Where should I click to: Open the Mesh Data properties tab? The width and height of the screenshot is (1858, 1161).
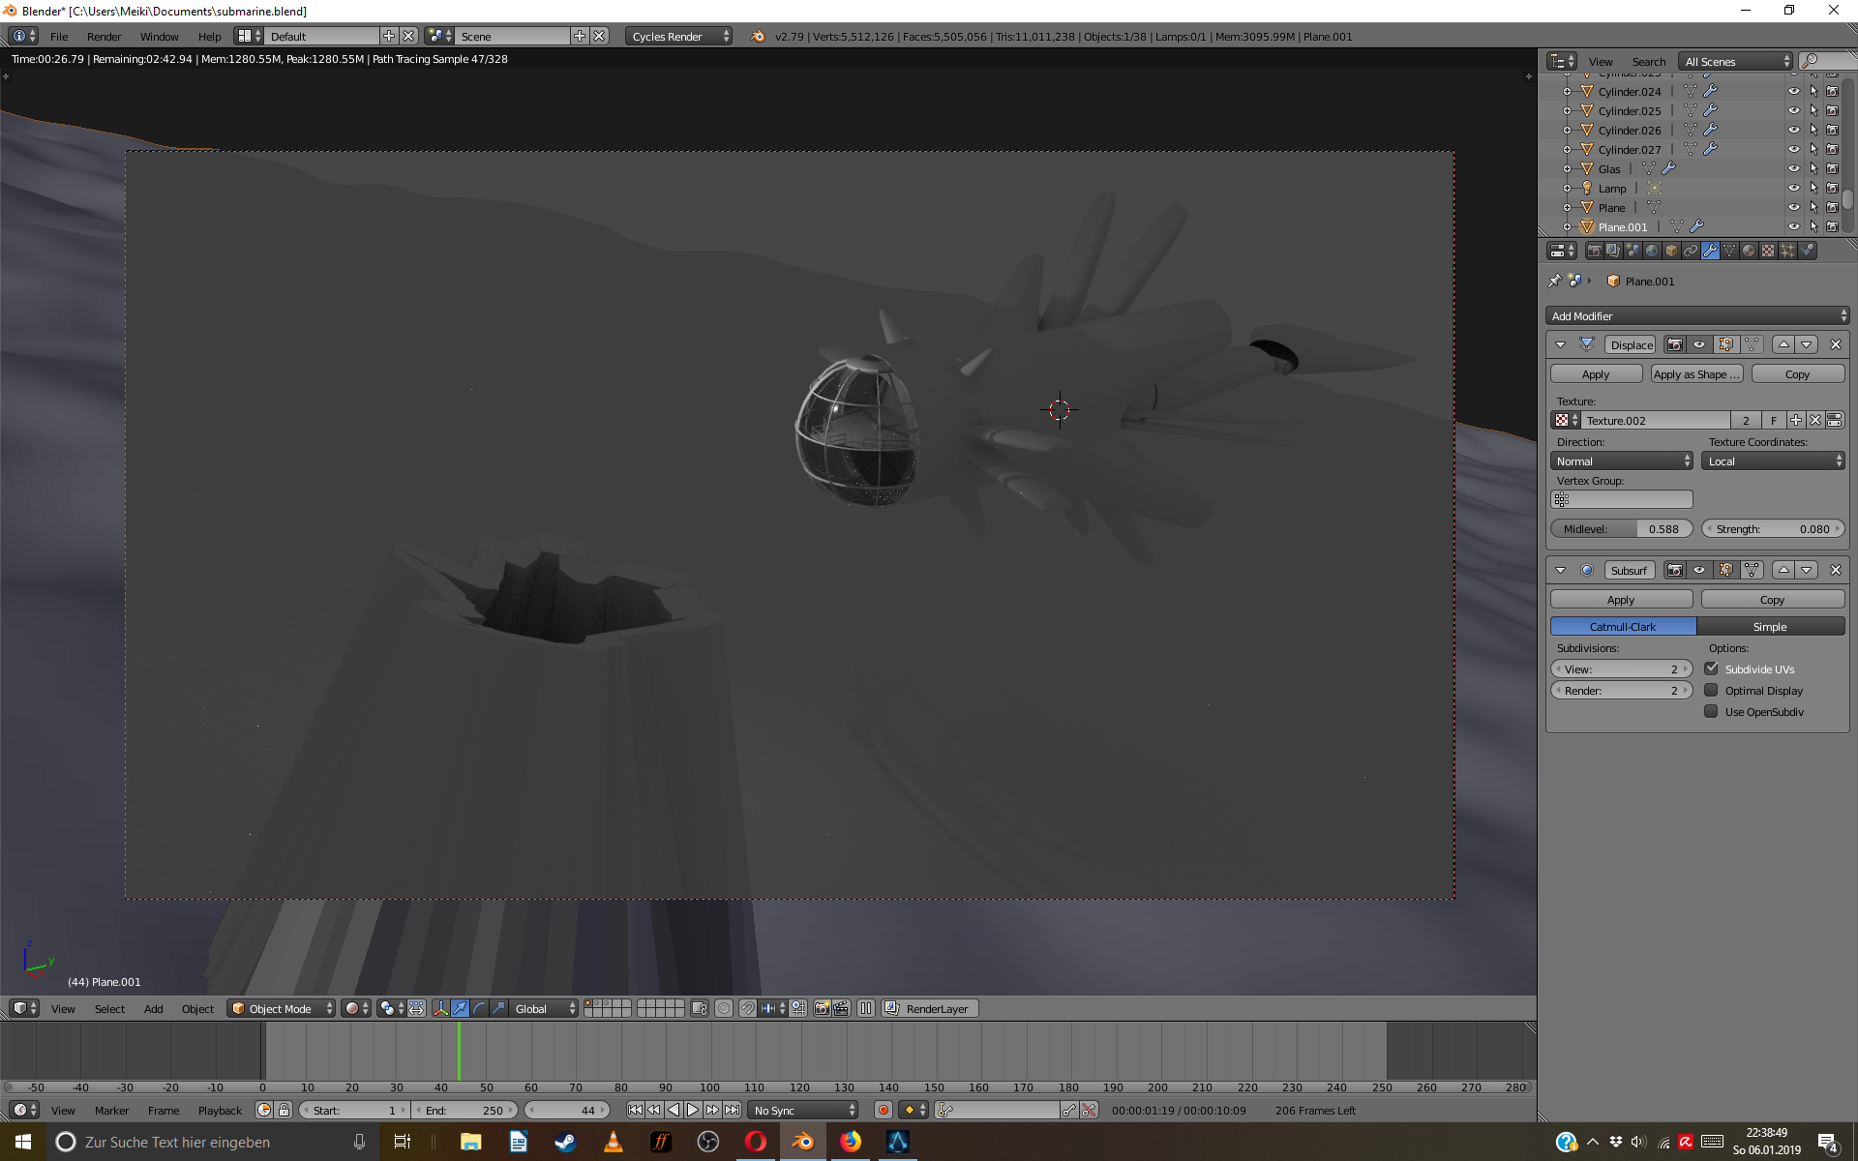click(x=1729, y=251)
